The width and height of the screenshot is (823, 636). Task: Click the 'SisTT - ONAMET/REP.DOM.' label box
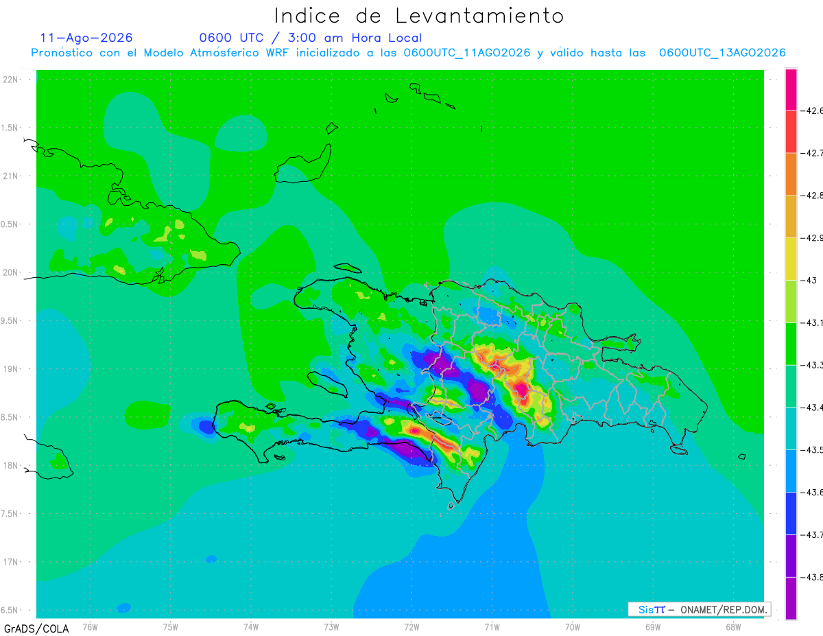coord(699,609)
